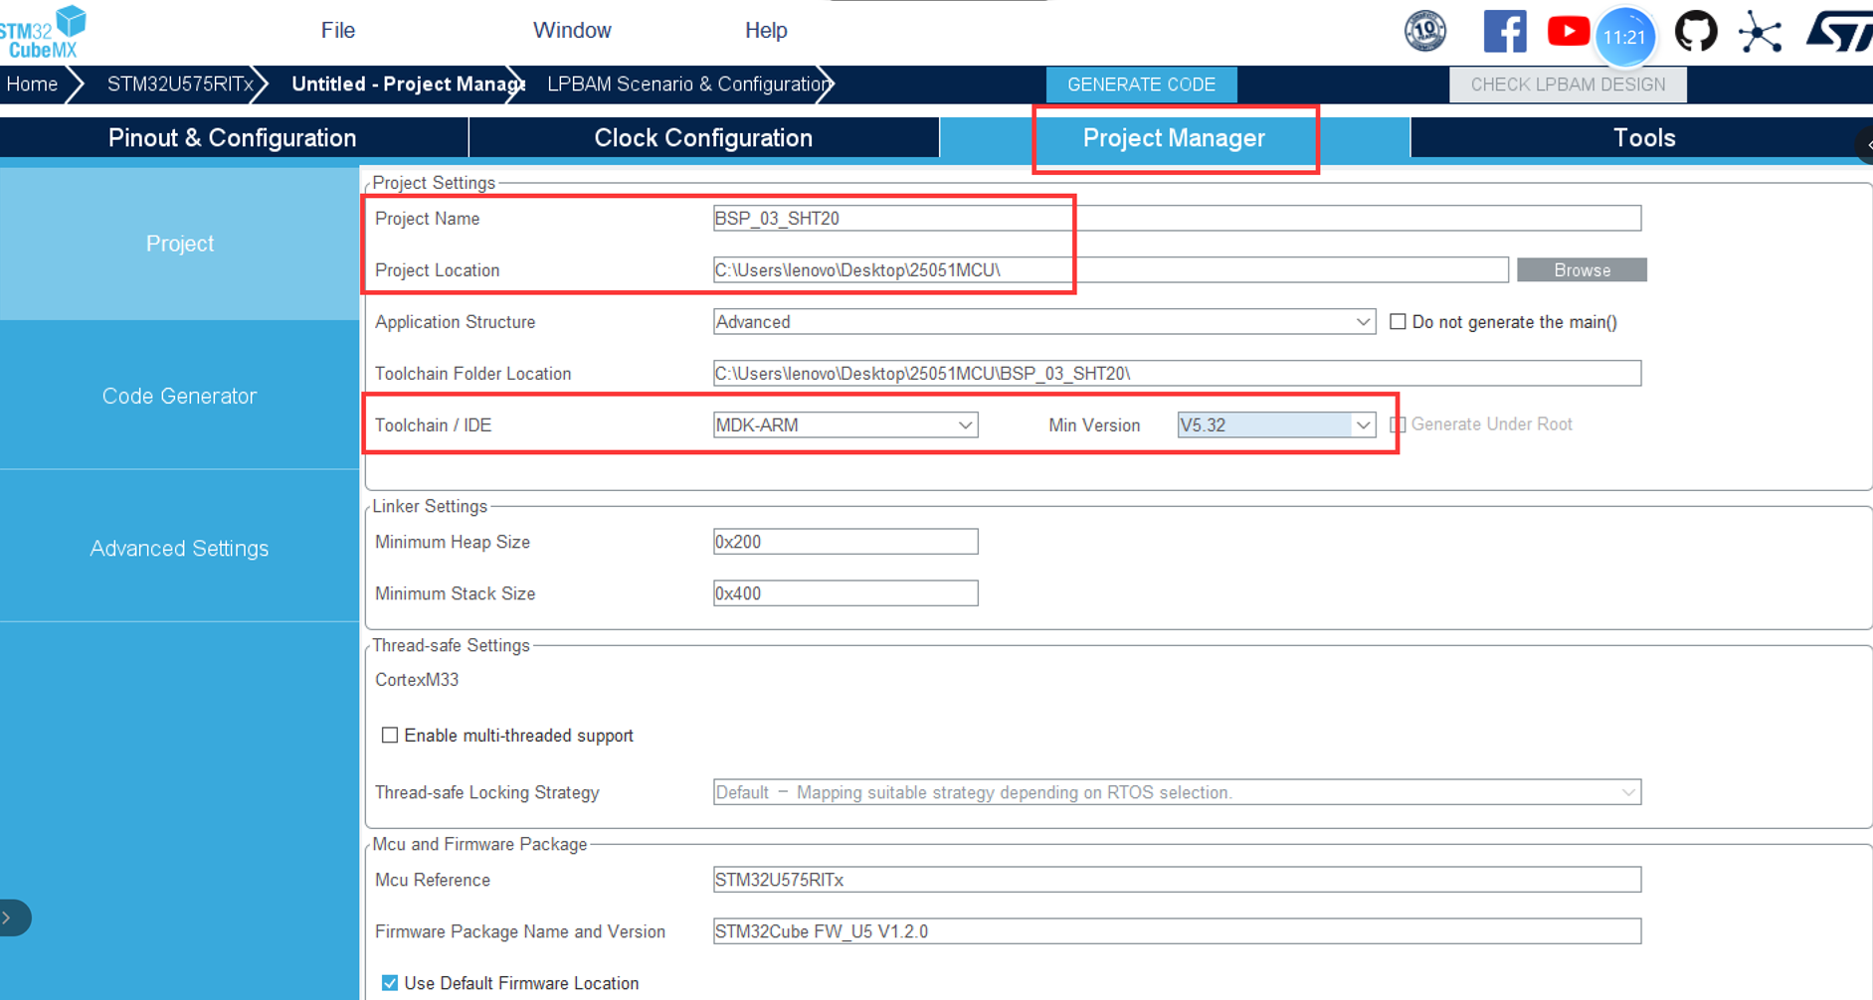Open the Min Version dropdown
The image size is (1873, 1000).
(x=1276, y=425)
